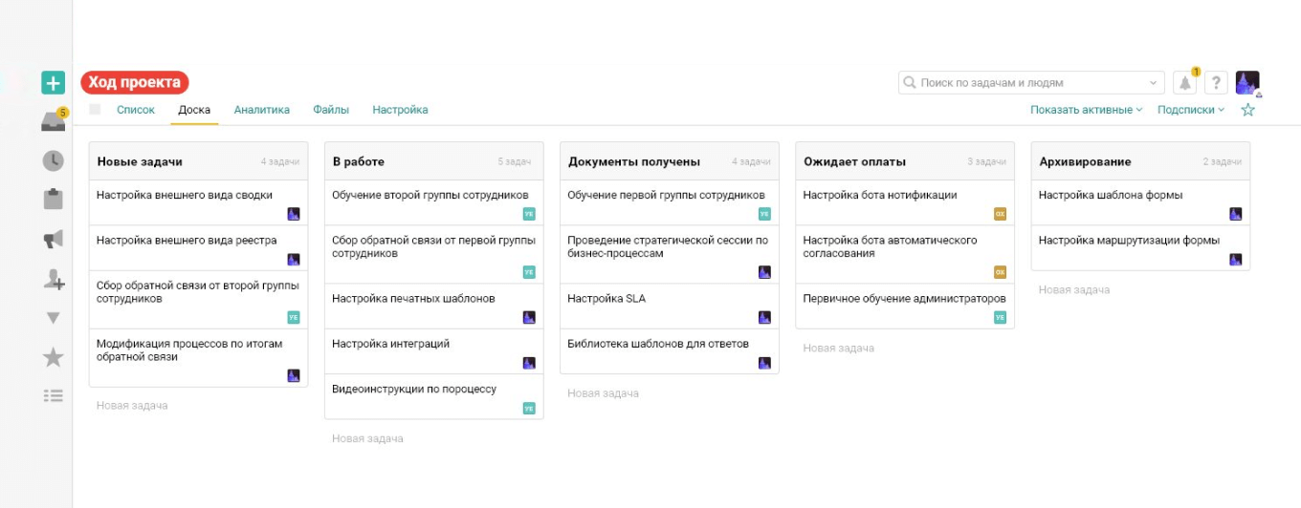Add Новая задача under Документы получены column
1301x508 pixels.
(603, 393)
